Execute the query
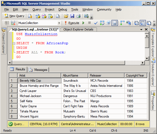The width and height of the screenshot is (157, 134). [72, 23]
